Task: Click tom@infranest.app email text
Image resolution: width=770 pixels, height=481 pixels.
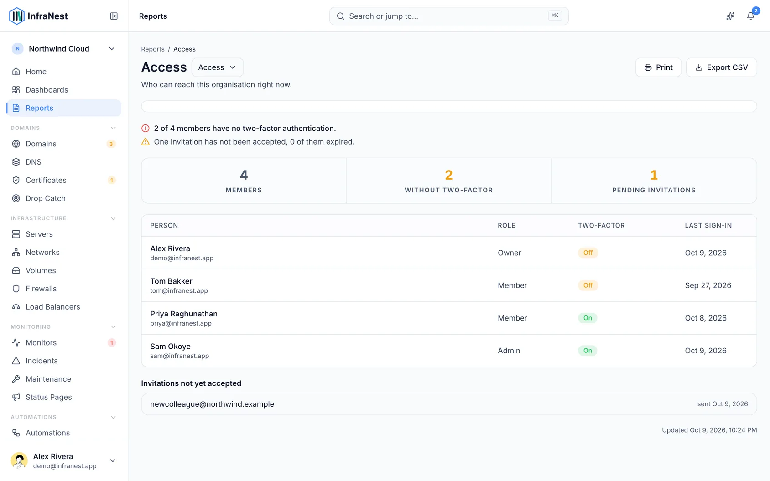Action: (x=179, y=291)
